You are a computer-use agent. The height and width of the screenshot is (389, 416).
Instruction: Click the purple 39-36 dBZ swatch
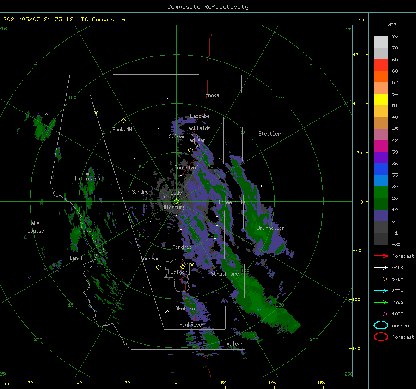pos(381,158)
